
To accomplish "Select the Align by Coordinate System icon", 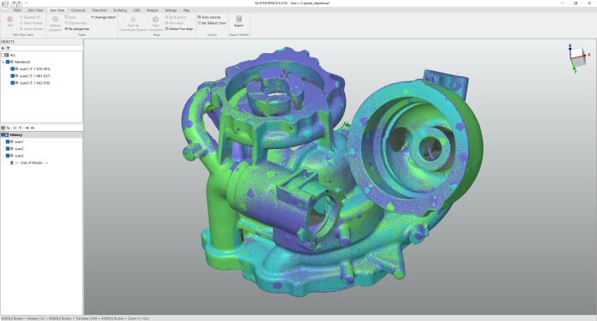I will [133, 23].
